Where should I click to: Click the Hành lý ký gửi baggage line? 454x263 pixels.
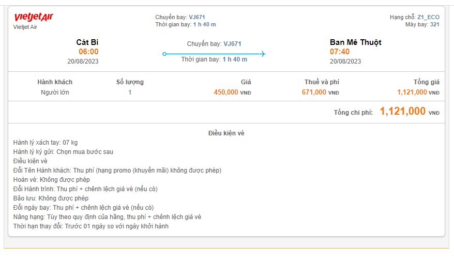coord(63,152)
